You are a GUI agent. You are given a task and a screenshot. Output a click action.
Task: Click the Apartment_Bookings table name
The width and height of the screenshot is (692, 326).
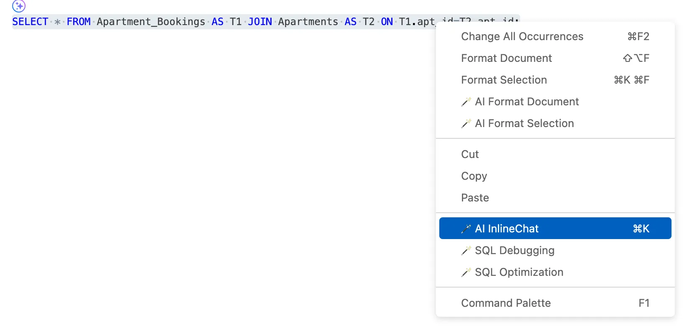click(x=151, y=22)
